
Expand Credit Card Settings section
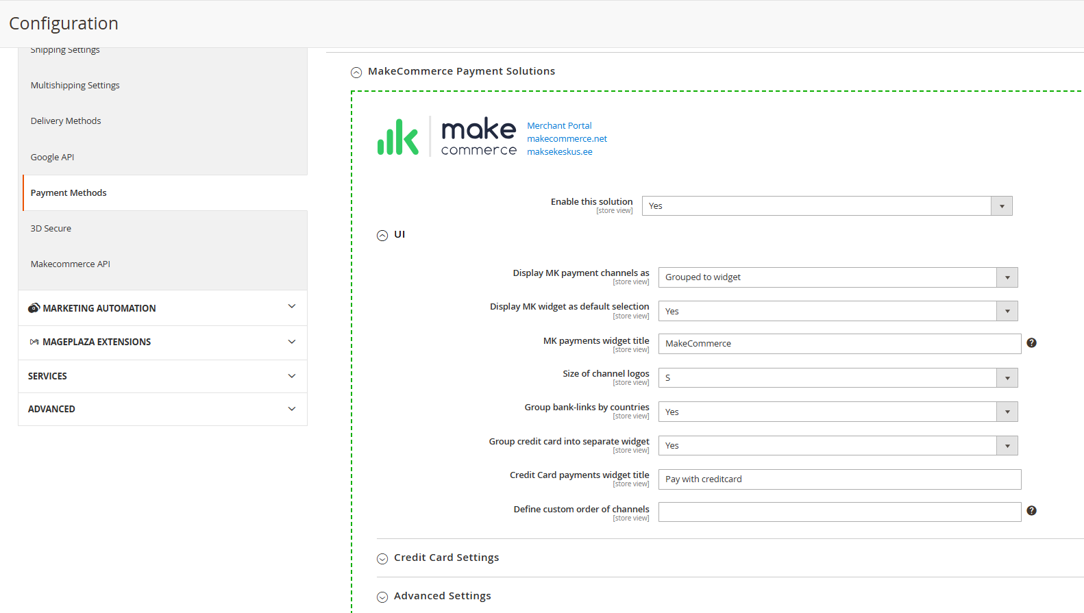382,559
